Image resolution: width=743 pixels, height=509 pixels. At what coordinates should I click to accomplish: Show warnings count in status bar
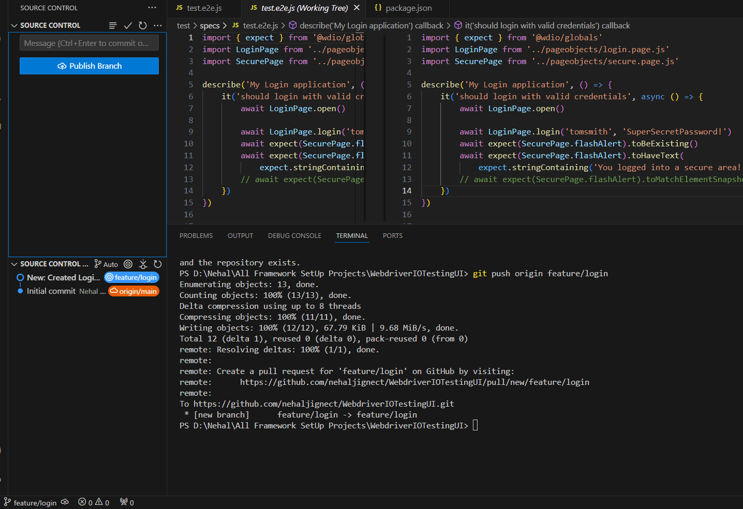(102, 503)
